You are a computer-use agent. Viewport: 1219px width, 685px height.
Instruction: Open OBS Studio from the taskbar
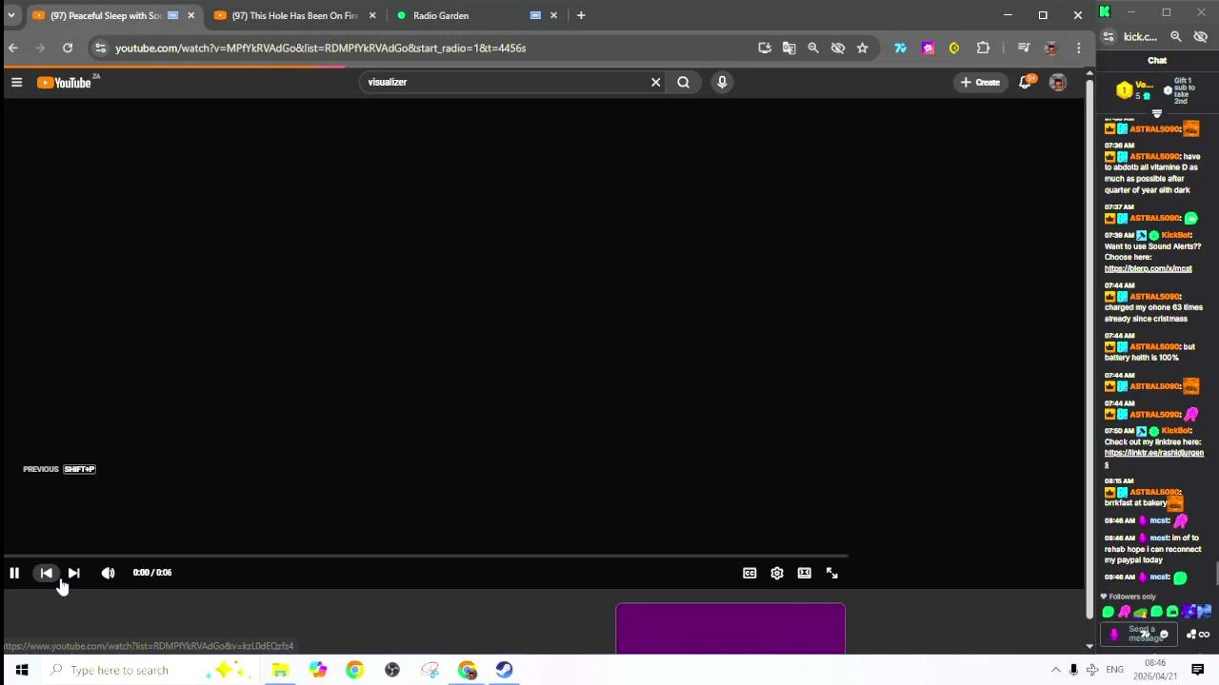392,670
